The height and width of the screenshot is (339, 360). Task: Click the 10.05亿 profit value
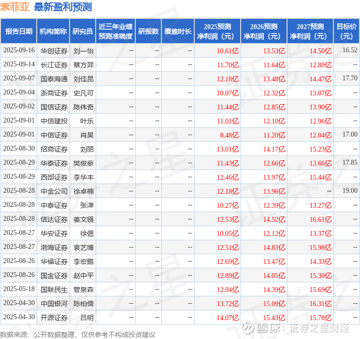(x=228, y=233)
